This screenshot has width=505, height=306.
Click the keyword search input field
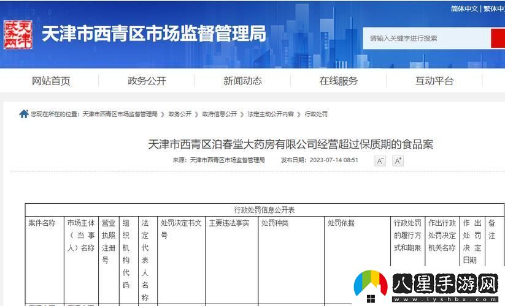(426, 38)
